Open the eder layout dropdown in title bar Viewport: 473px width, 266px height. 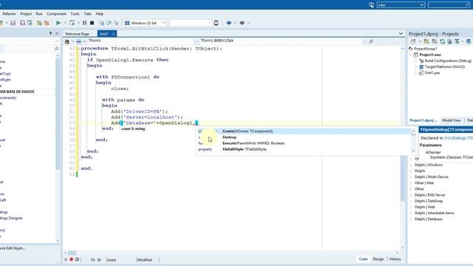point(422,5)
